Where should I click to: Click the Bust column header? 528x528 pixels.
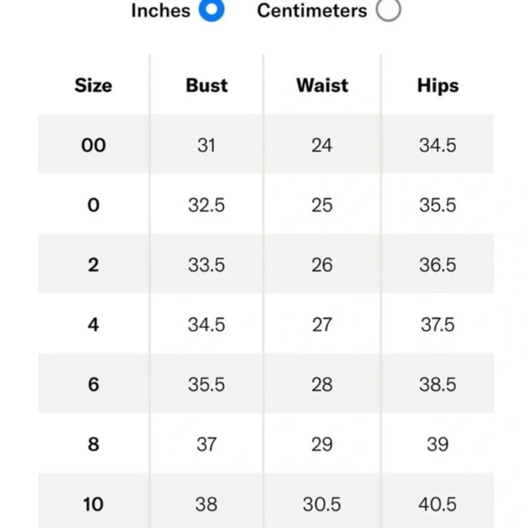click(207, 85)
